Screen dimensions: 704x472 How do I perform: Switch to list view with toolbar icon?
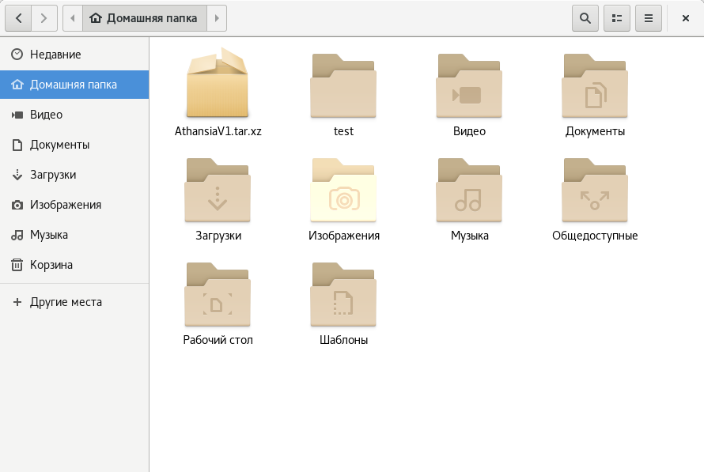617,18
